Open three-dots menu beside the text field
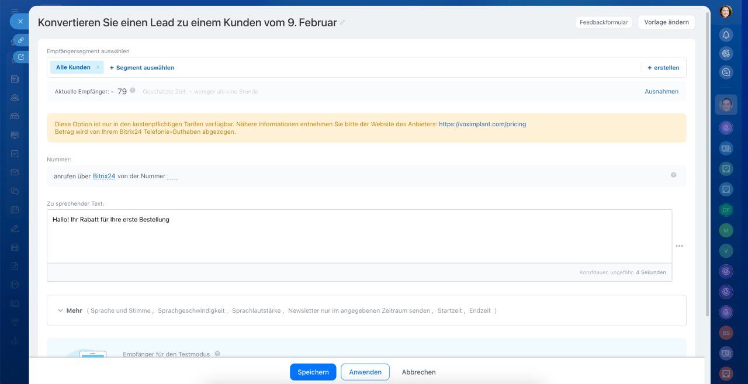748x384 pixels. click(x=679, y=246)
